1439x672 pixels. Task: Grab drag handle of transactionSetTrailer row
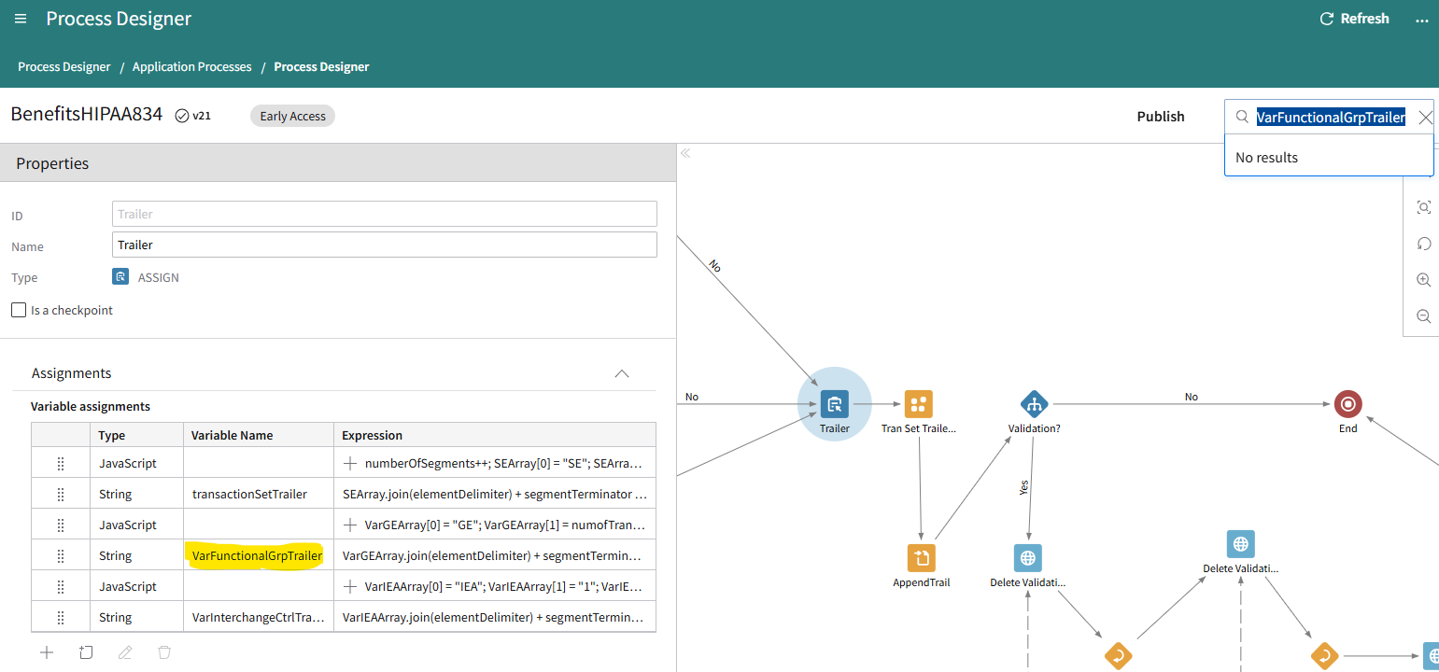pyautogui.click(x=61, y=495)
